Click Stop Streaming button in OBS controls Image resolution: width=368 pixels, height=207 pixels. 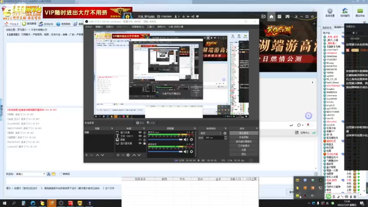point(244,133)
